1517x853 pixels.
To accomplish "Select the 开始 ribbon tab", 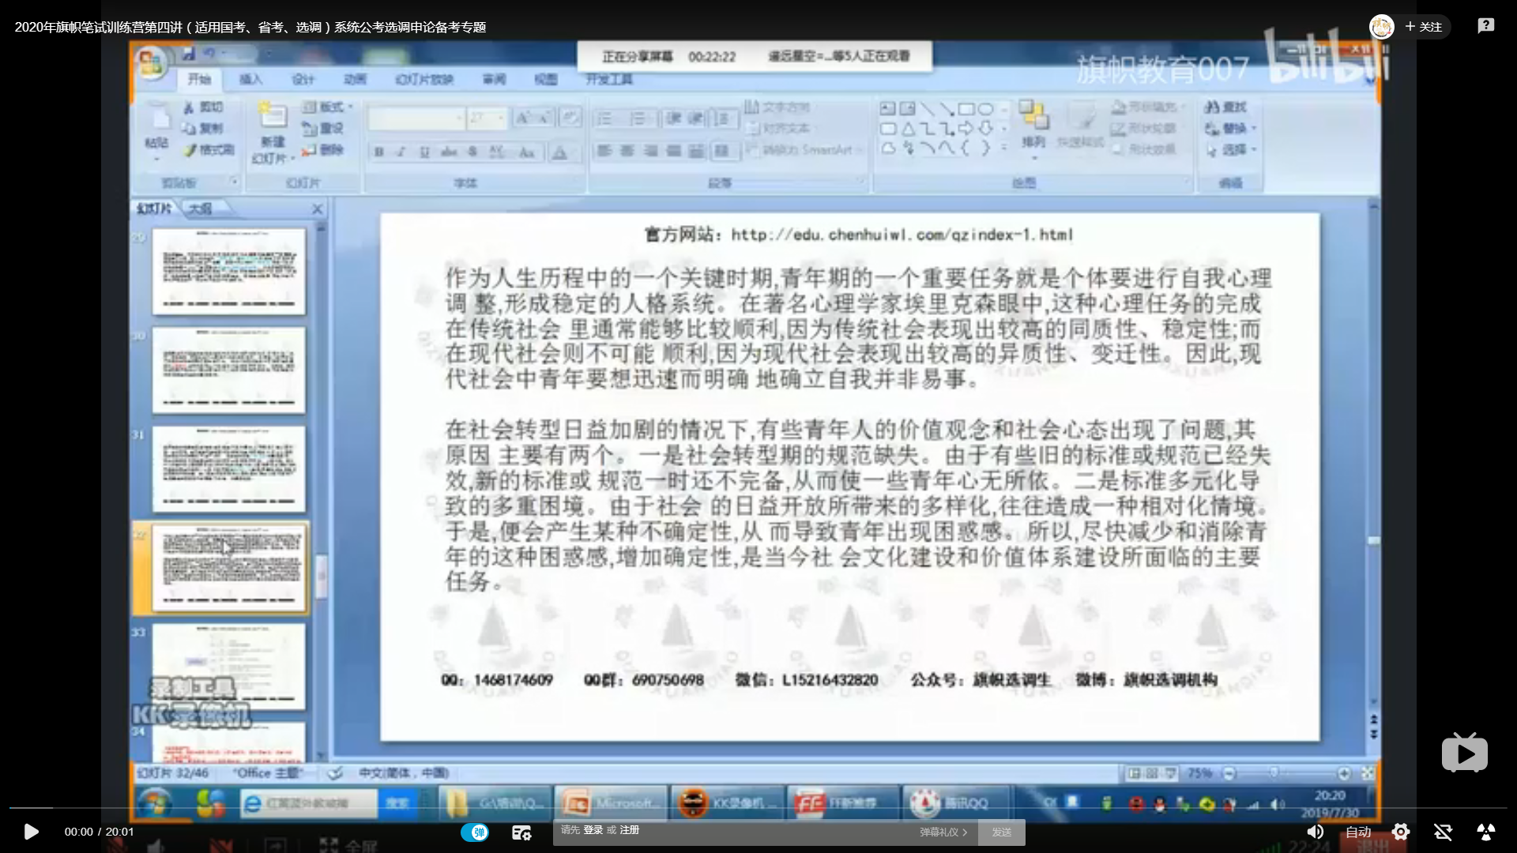I will [199, 79].
